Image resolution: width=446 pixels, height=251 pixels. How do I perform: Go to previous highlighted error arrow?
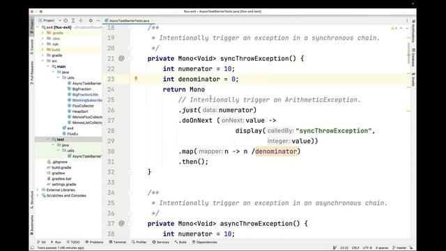[x=401, y=28]
